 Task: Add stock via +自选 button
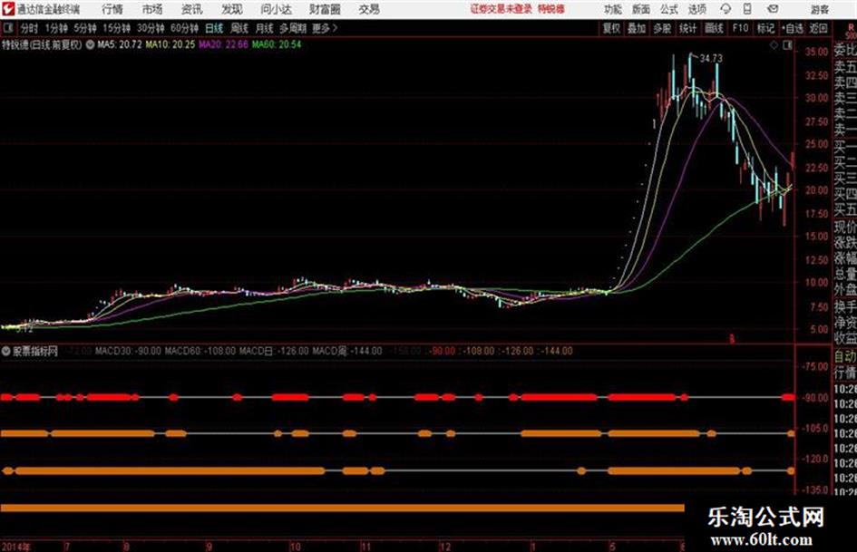coord(793,28)
